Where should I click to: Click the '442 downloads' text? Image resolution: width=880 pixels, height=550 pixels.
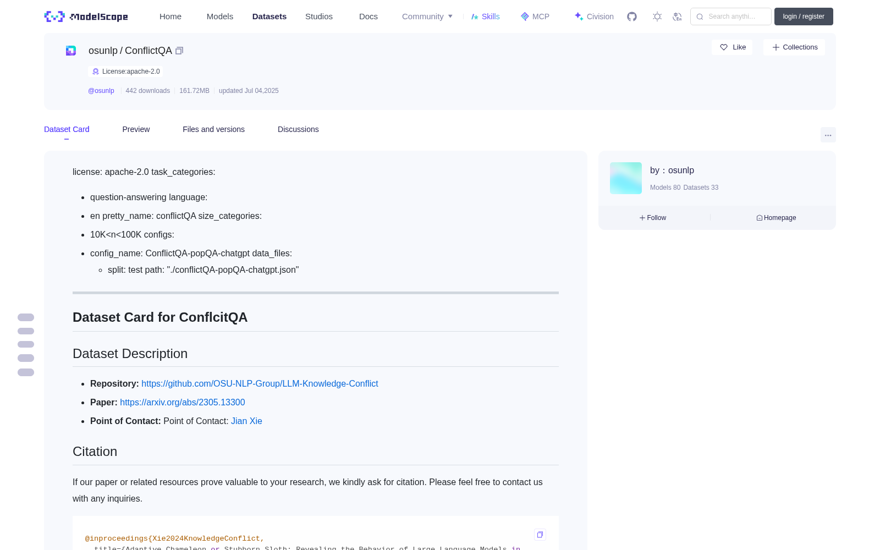click(147, 91)
